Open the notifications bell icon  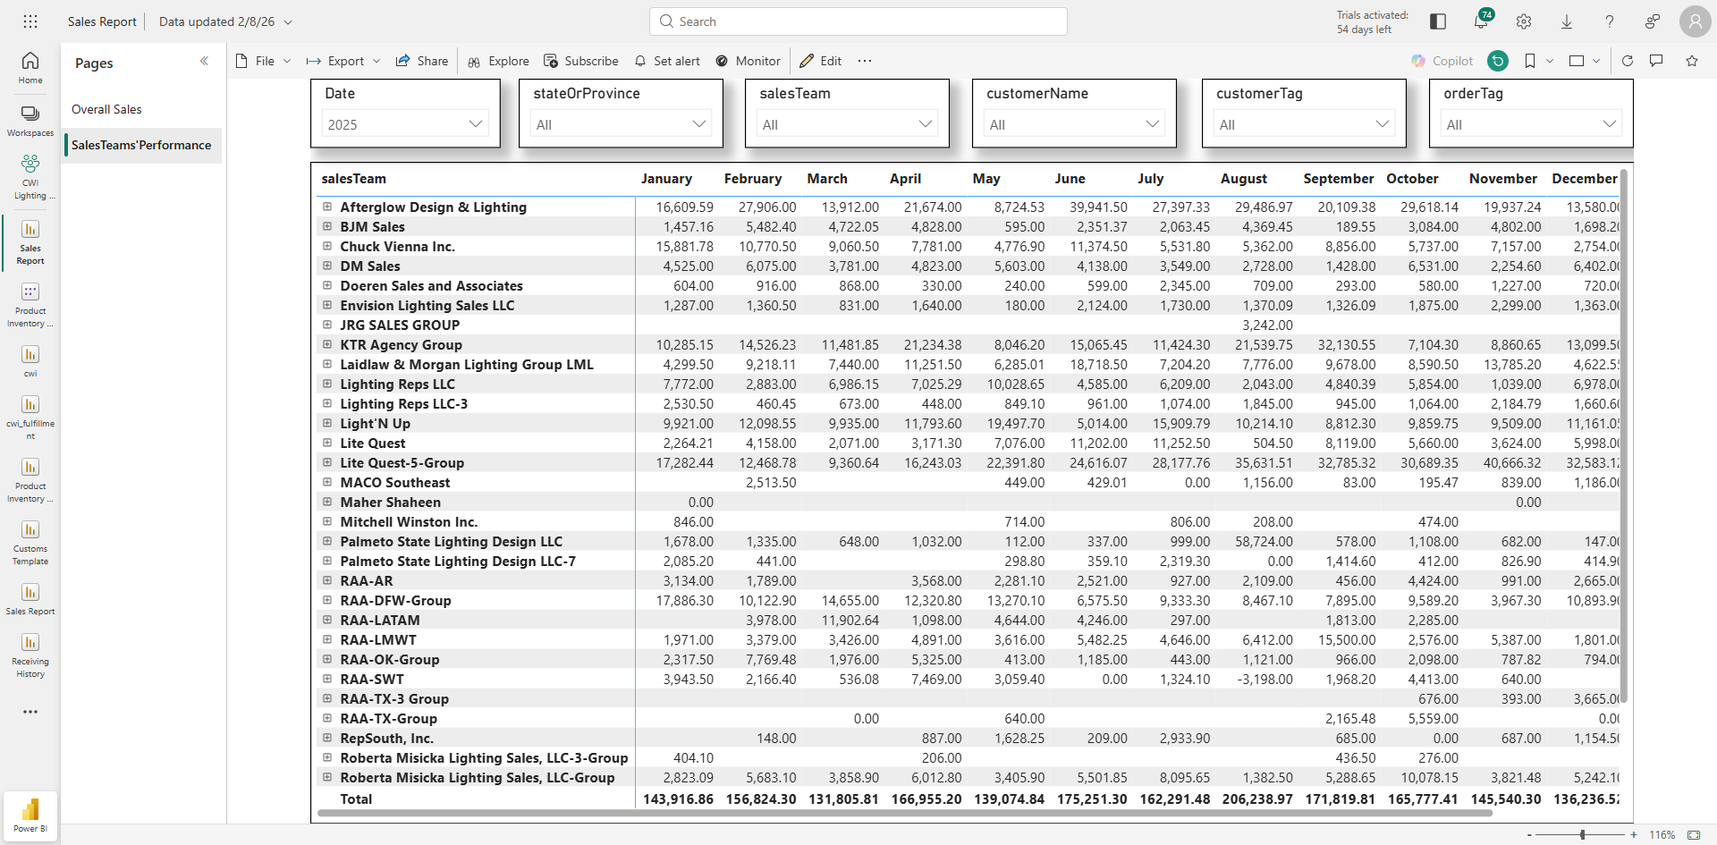1481,21
